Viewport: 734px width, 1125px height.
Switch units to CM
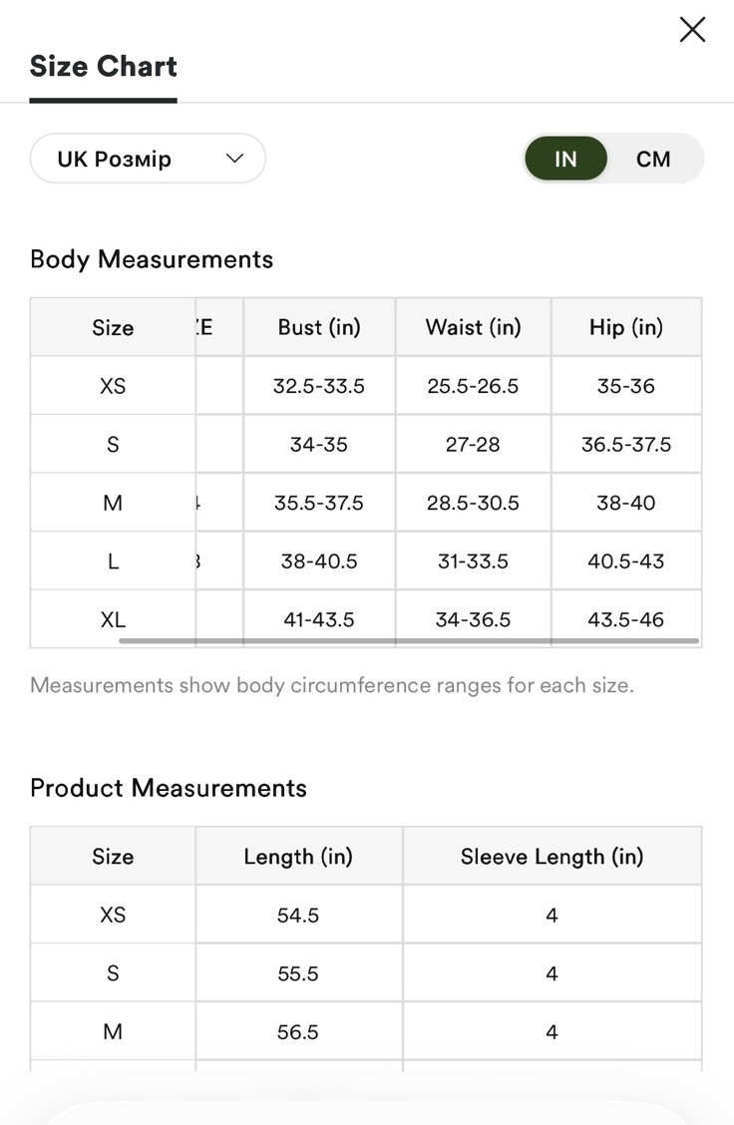tap(653, 159)
